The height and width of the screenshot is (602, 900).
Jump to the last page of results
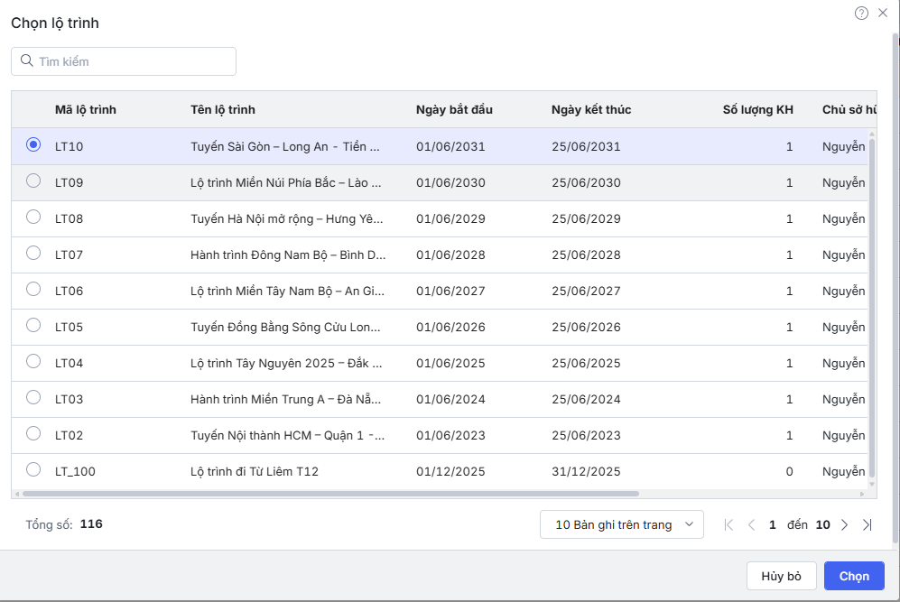[x=867, y=524]
